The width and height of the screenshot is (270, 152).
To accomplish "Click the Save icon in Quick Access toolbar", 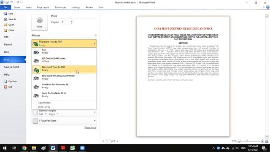I will pyautogui.click(x=7, y=2).
